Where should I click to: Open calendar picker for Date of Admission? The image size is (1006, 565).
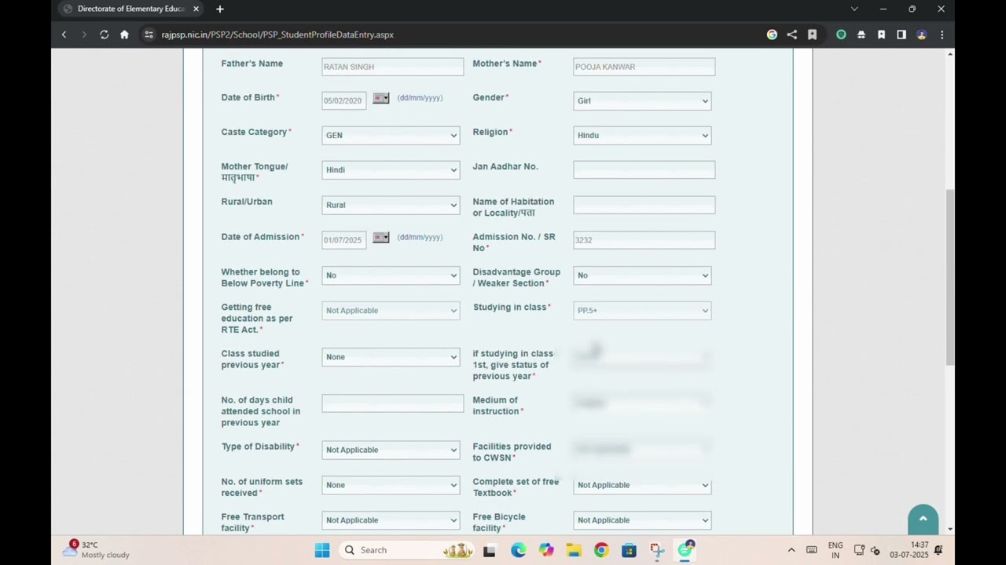381,237
